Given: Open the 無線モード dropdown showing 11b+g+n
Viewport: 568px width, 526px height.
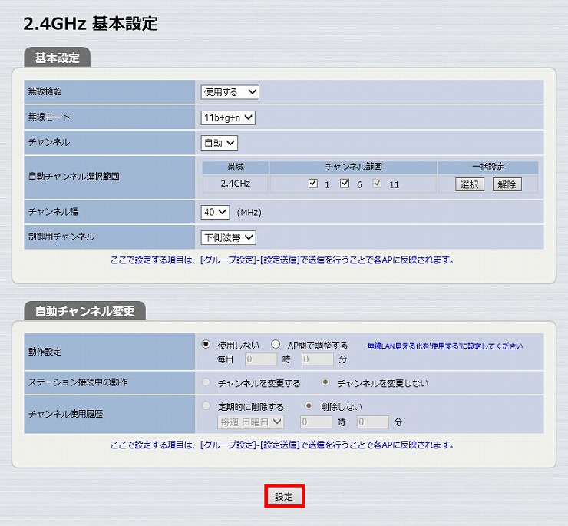Looking at the screenshot, I should click(228, 117).
